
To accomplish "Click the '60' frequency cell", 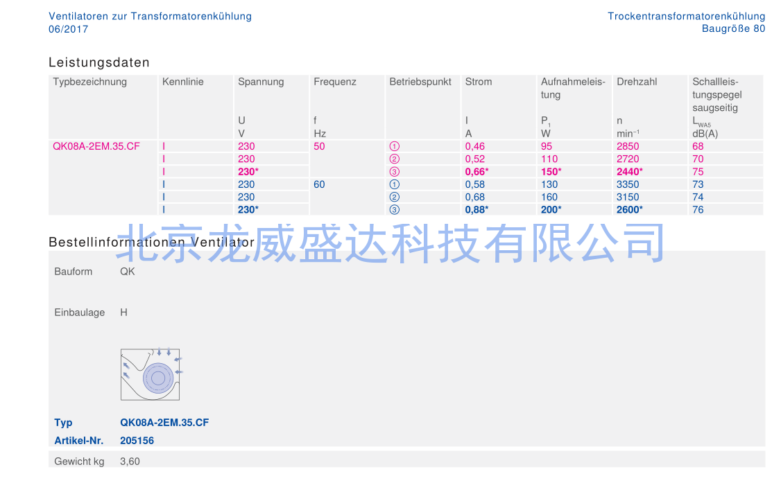I will click(x=319, y=184).
